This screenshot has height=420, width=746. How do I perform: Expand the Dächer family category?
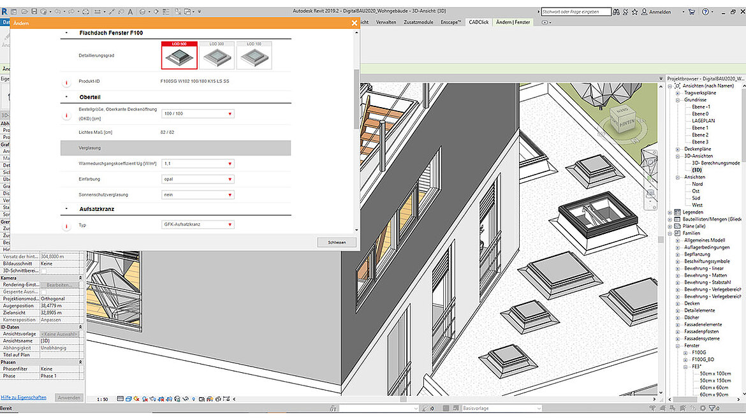point(677,318)
